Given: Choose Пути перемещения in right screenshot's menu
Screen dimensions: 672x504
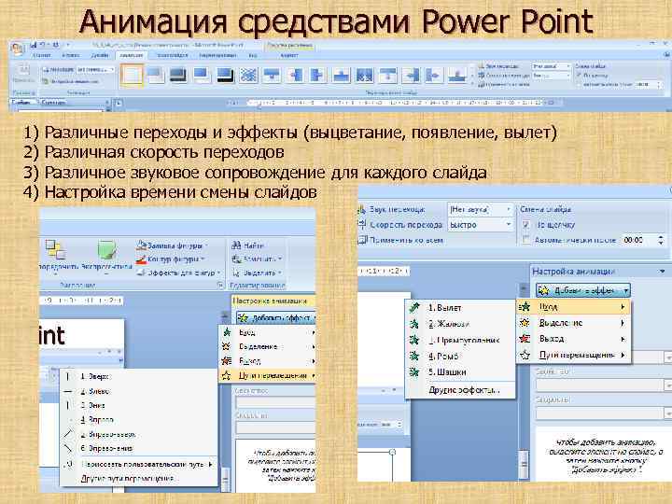Looking at the screenshot, I should (x=574, y=355).
